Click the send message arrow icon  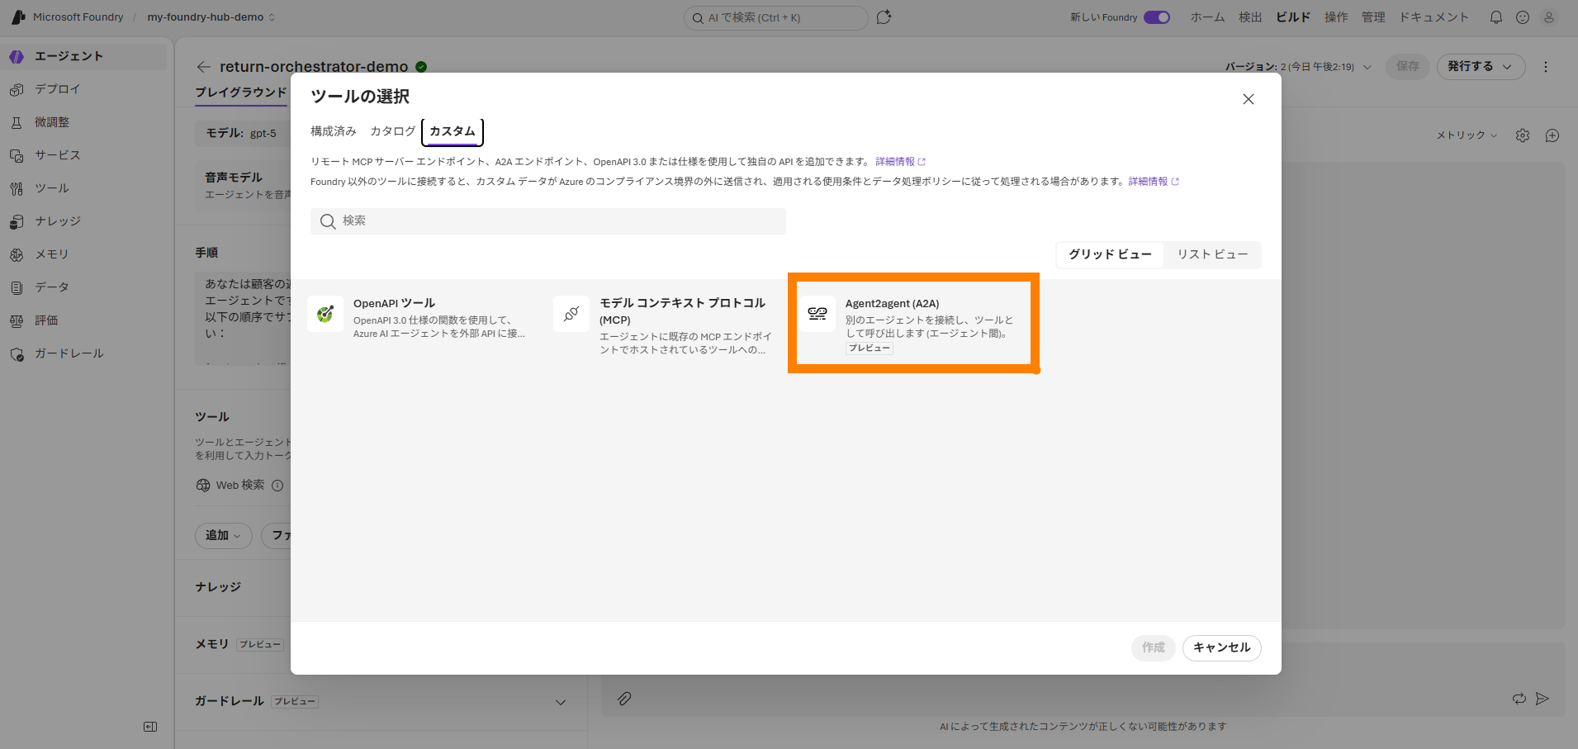click(x=1542, y=699)
